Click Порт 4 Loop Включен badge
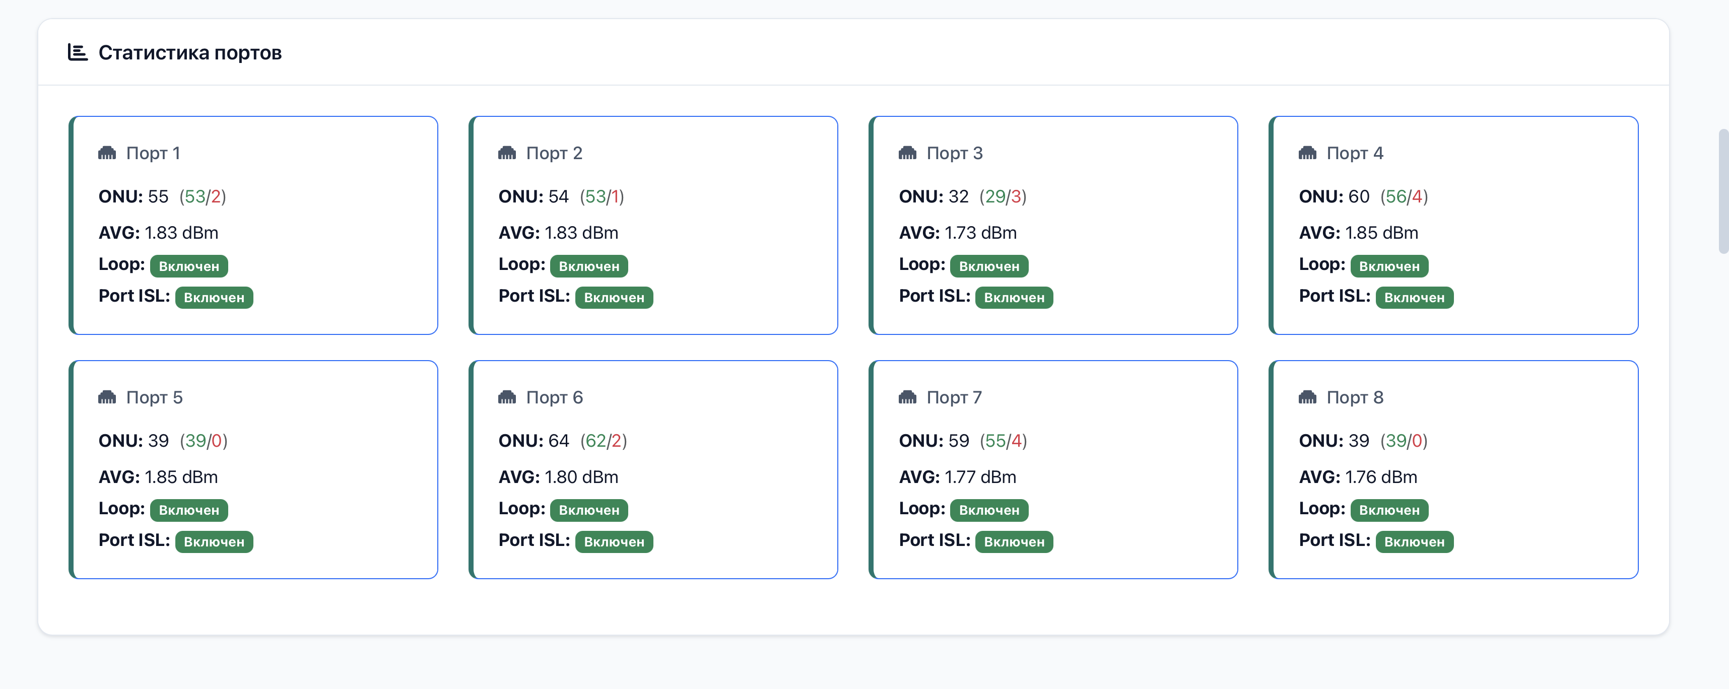 tap(1389, 265)
